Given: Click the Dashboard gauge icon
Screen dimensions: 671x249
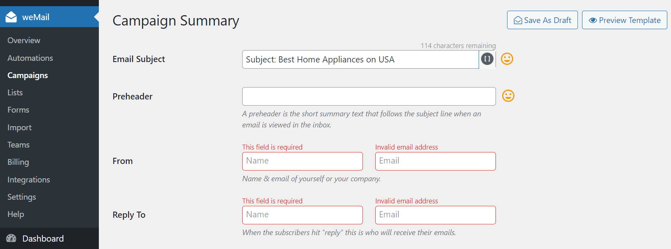Looking at the screenshot, I should [11, 238].
